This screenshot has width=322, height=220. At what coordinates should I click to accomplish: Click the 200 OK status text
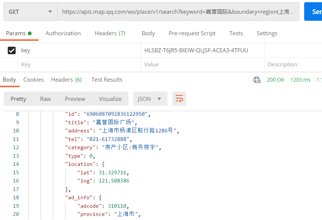pyautogui.click(x=275, y=80)
